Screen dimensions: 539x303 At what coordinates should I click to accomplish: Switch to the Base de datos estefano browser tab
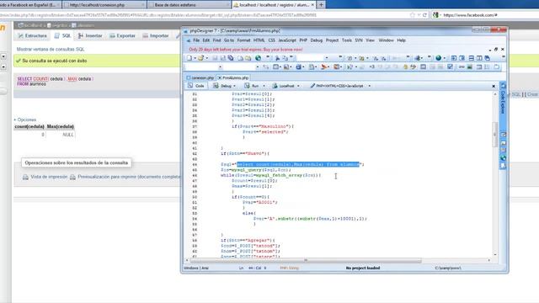pos(189,5)
